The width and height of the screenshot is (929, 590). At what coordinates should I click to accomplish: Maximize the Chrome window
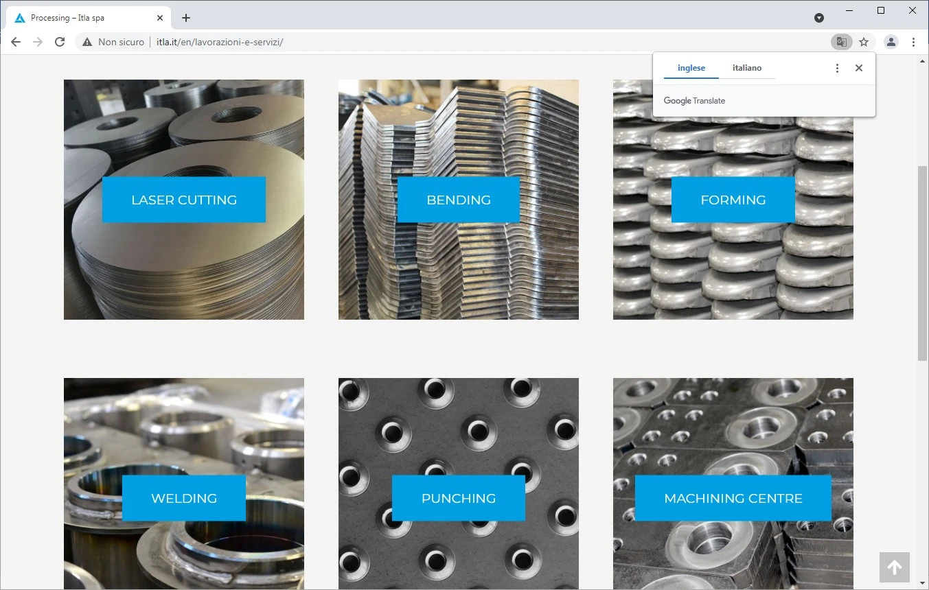click(x=881, y=10)
